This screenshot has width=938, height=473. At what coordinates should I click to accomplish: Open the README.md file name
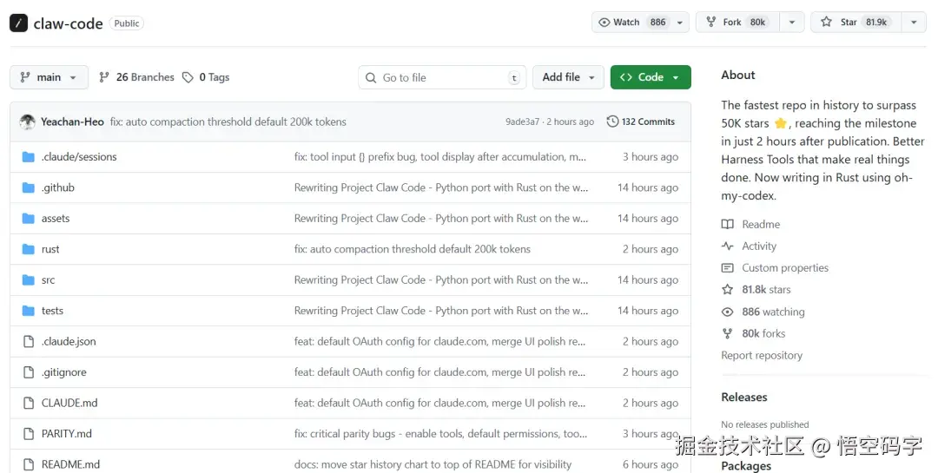(70, 464)
